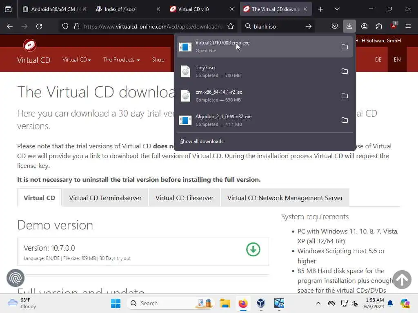Select the Virtual CD Terminalserver tab
Screen dimensions: 418x313
pyautogui.click(x=105, y=198)
